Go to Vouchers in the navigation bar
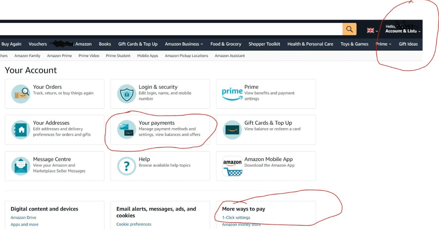The height and width of the screenshot is (229, 439). (x=38, y=44)
